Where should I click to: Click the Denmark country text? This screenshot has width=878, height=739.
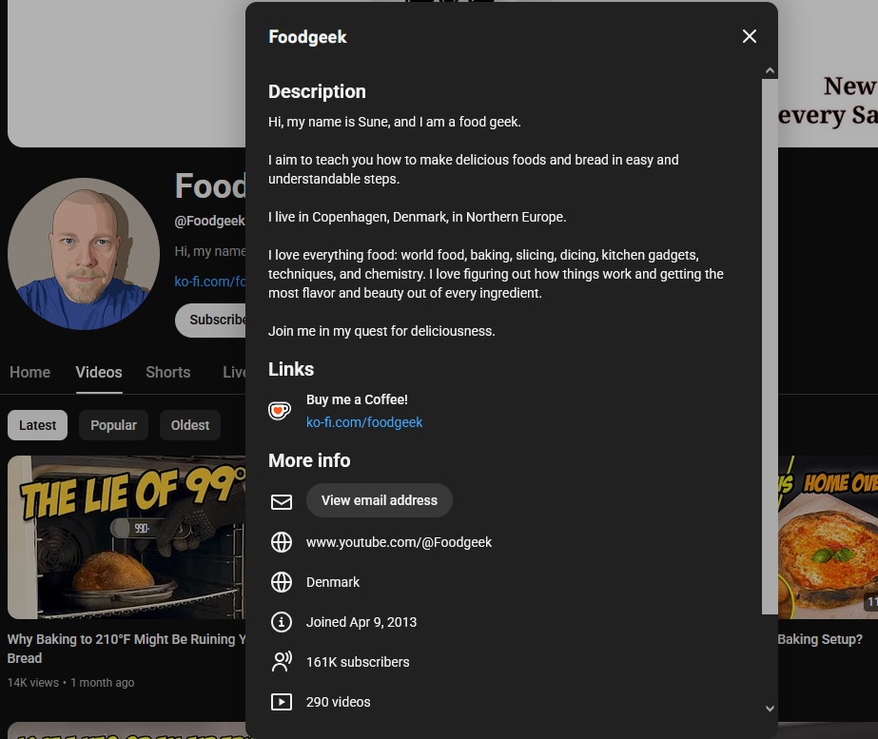(333, 582)
